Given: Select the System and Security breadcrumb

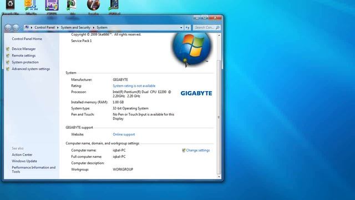Looking at the screenshot, I should pos(75,27).
